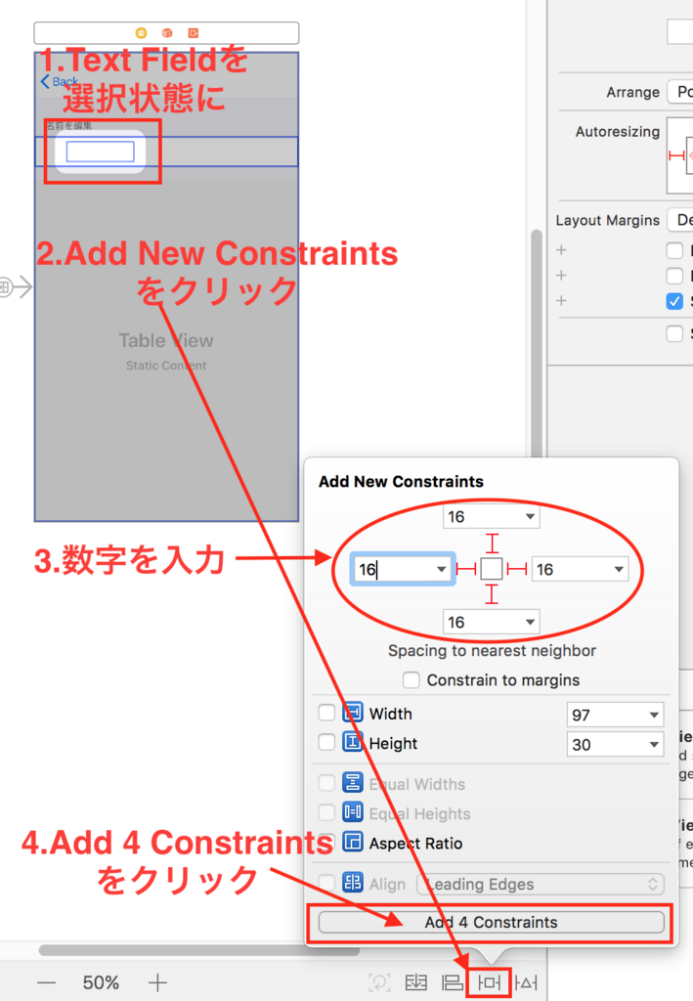Select the First Responder cube icon

click(x=167, y=32)
